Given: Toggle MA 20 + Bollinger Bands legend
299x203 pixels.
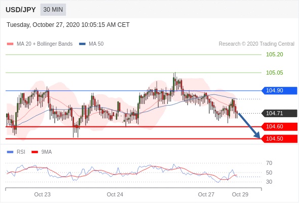Looking at the screenshot, I should point(40,44).
